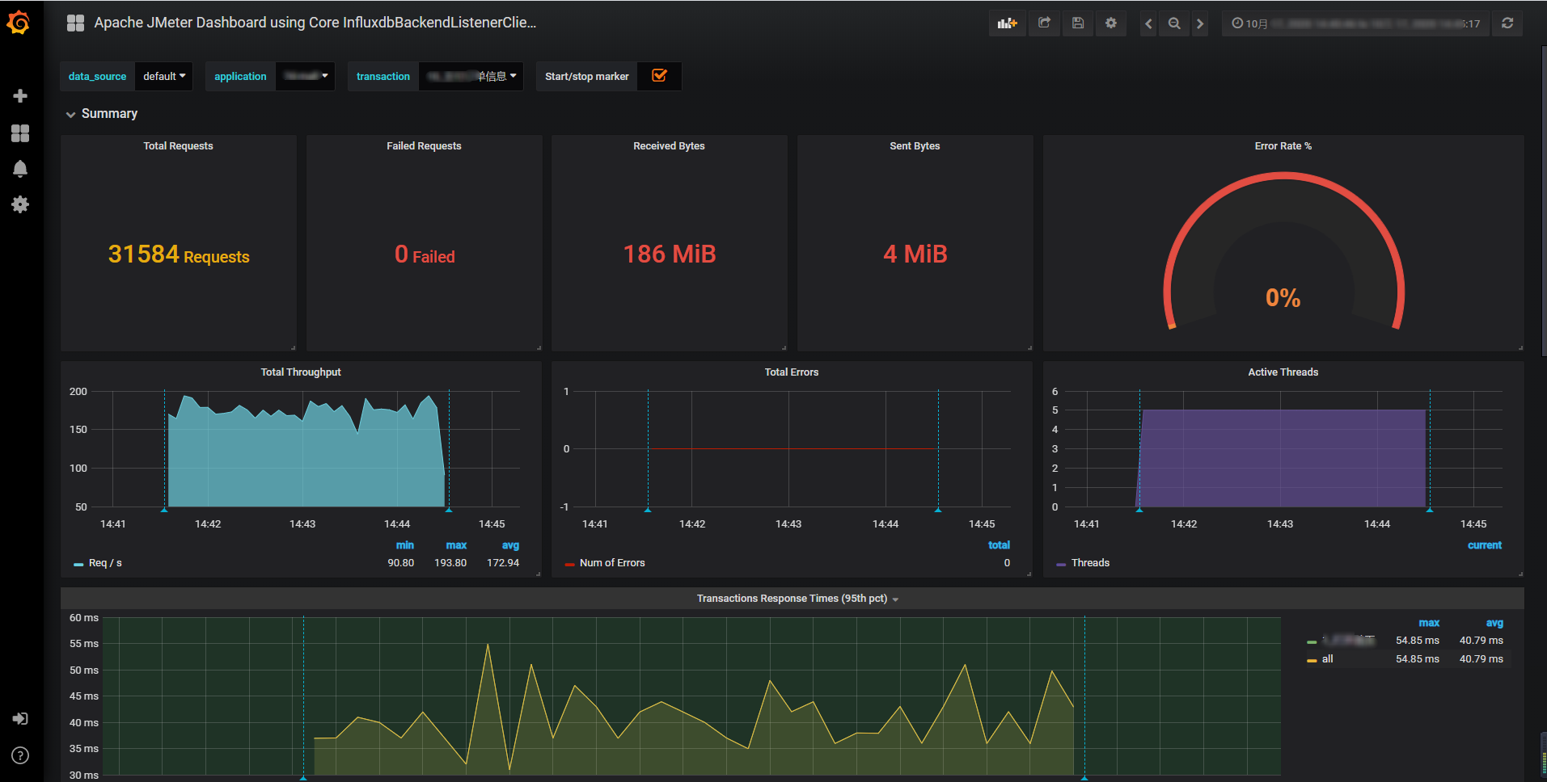Open the transaction variable dropdown
This screenshot has height=782, width=1547.
pos(471,76)
